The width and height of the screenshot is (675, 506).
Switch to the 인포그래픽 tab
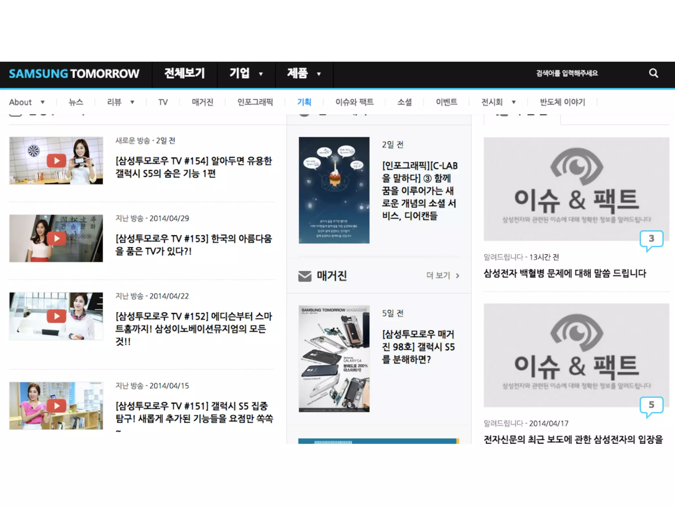255,102
